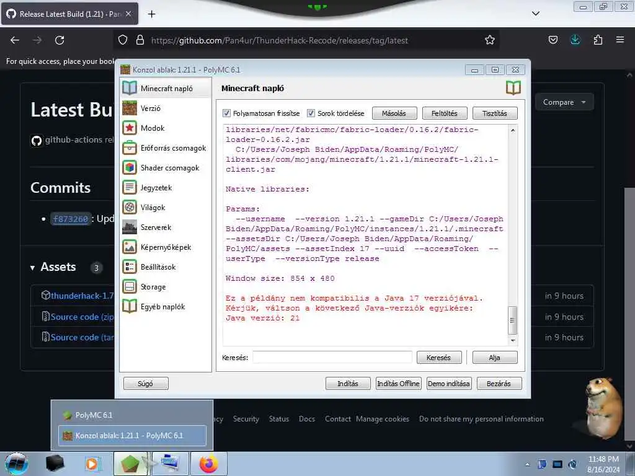Open the Minecraft napló page in sidebar

click(166, 88)
